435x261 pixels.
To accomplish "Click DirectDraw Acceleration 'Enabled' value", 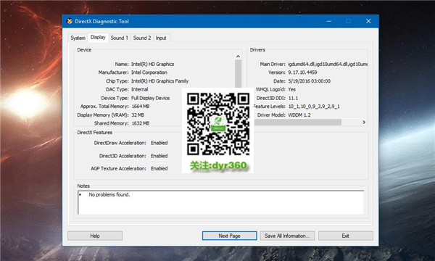I will click(x=159, y=143).
